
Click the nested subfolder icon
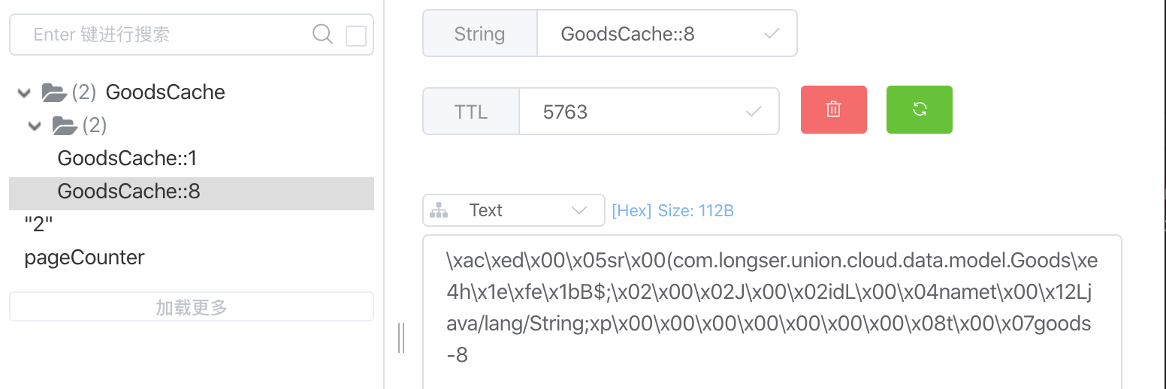click(x=65, y=125)
